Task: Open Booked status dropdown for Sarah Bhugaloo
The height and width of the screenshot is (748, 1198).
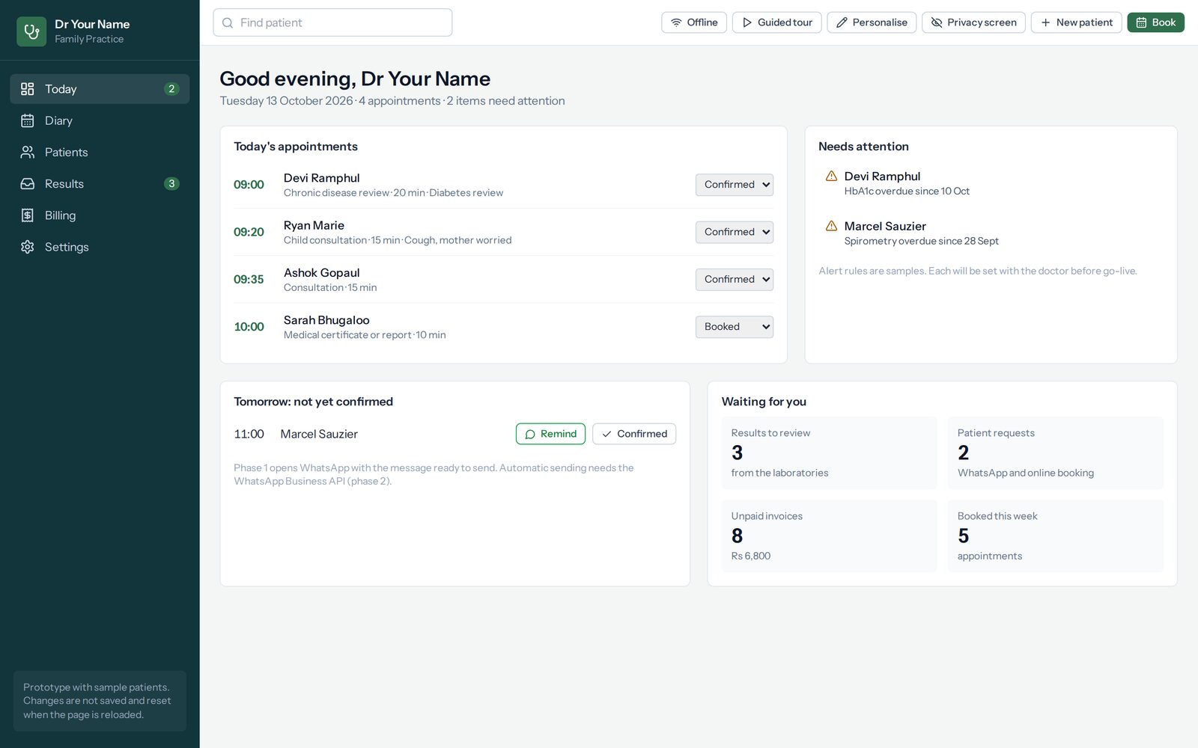Action: pos(735,327)
